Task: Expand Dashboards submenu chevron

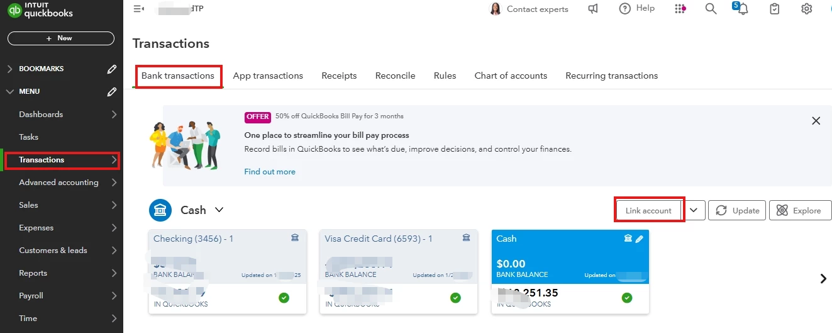Action: click(114, 115)
